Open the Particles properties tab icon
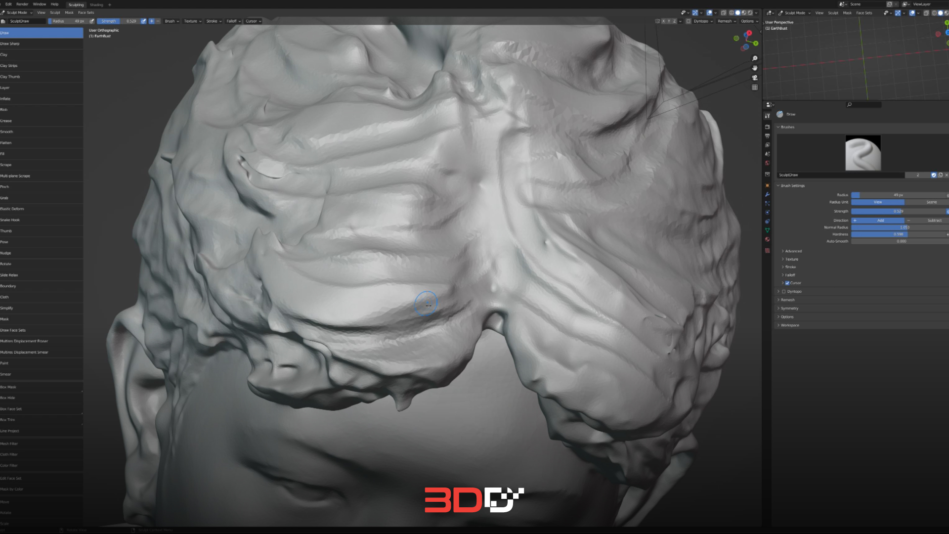 click(x=767, y=203)
